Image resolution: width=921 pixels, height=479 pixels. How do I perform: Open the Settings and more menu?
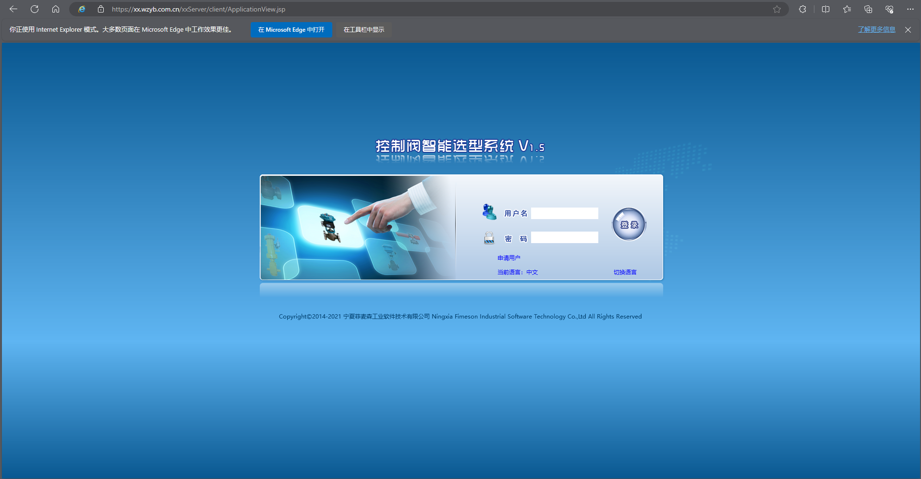[910, 9]
